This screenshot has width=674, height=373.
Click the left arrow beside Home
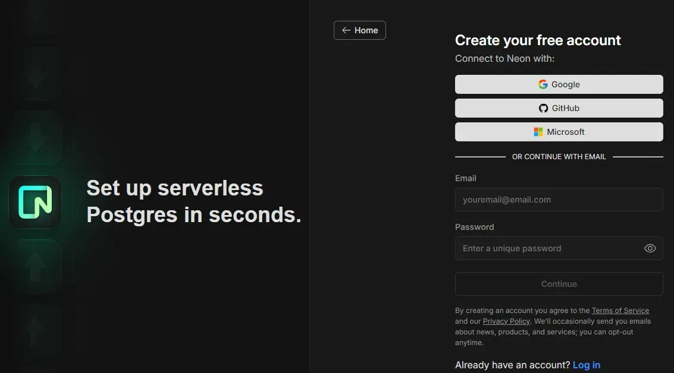346,30
